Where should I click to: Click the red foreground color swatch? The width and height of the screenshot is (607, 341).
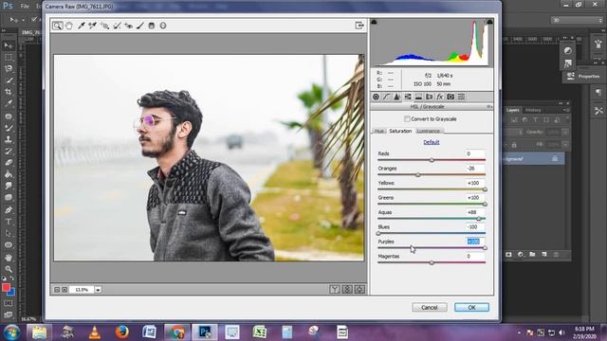6,288
